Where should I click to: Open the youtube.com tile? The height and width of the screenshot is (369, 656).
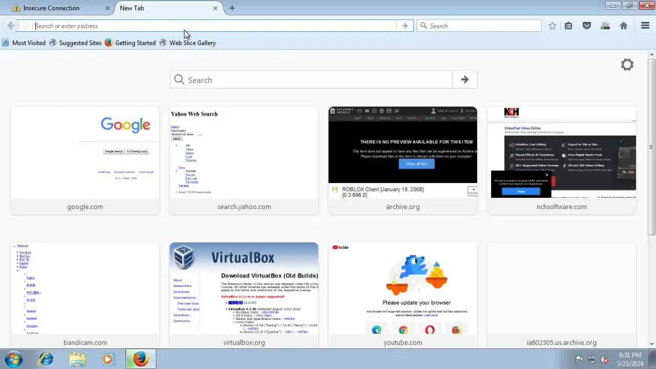pos(403,296)
